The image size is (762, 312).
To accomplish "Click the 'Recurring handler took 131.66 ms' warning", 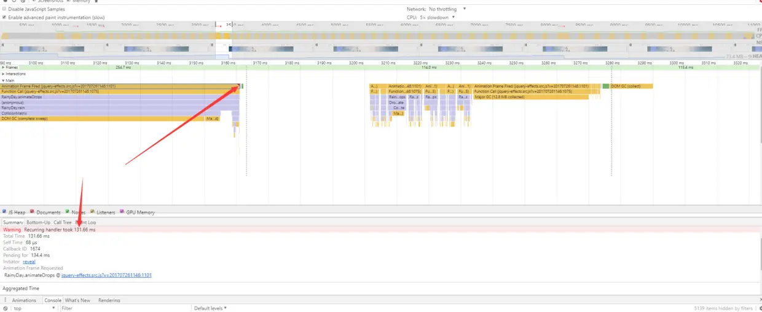I will tap(60, 230).
